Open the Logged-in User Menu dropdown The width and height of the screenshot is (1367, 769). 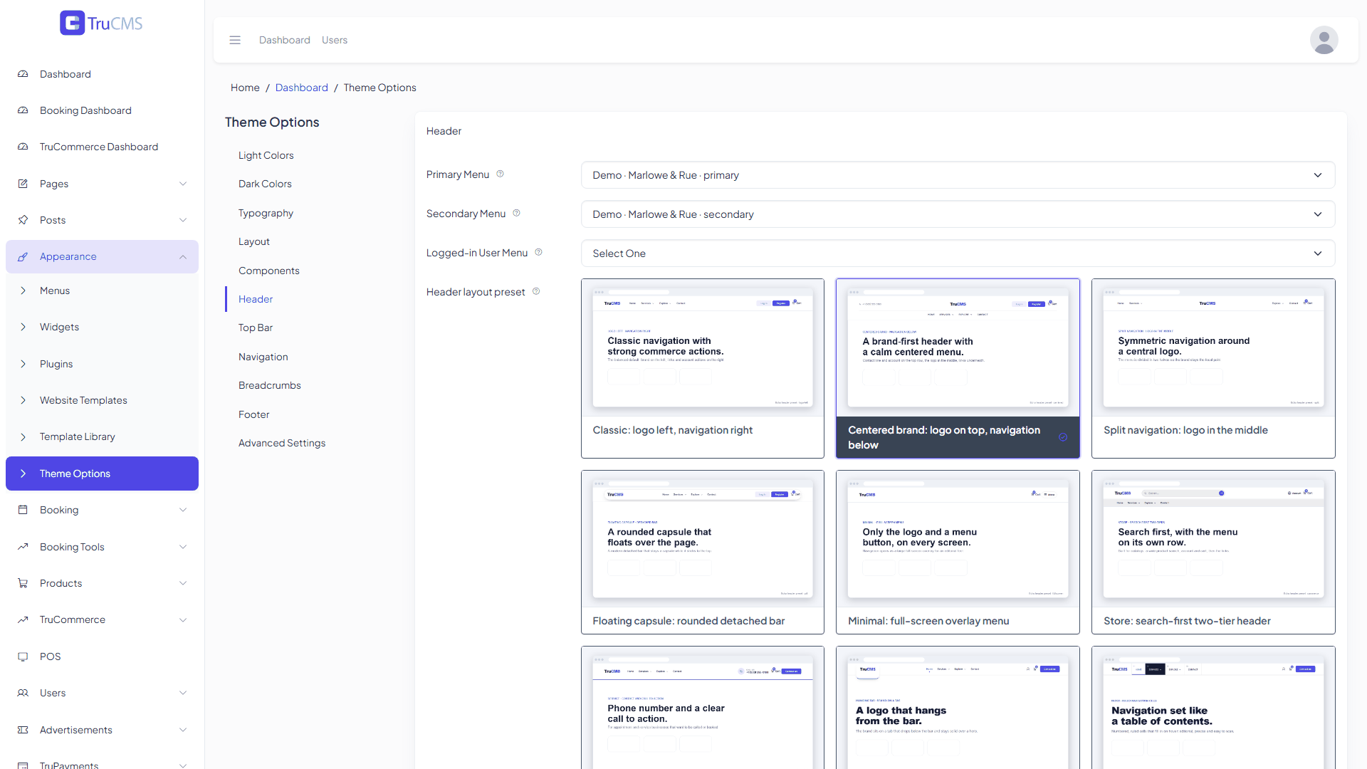click(958, 253)
